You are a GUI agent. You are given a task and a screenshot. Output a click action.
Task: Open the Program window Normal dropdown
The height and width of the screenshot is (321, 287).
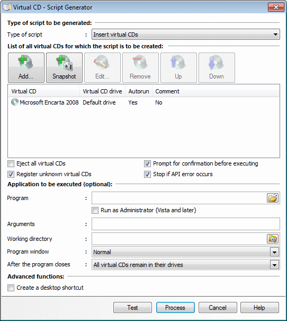[186, 252]
